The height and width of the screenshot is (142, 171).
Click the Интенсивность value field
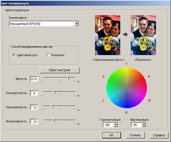click(x=34, y=121)
